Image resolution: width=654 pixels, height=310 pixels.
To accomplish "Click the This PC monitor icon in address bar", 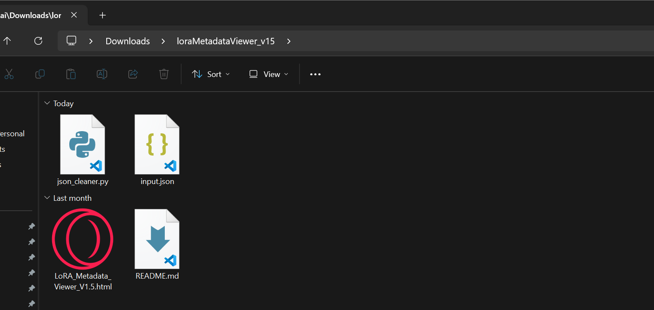I will click(71, 41).
